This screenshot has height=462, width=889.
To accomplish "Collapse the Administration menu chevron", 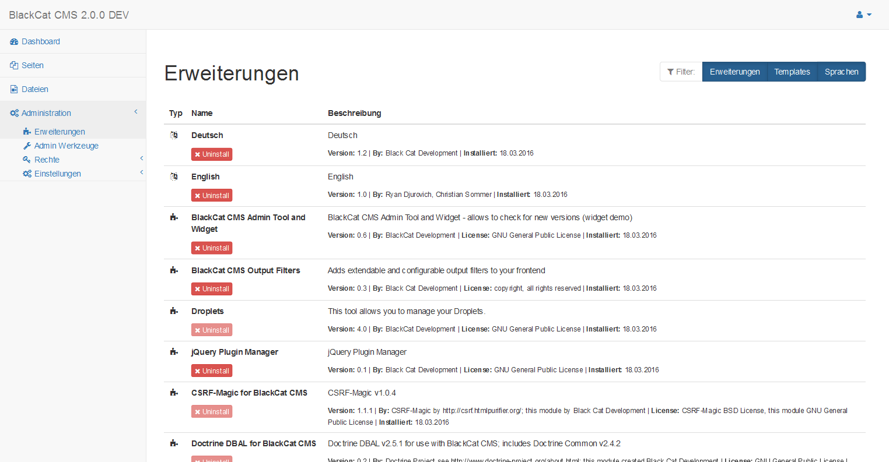I will pos(136,112).
